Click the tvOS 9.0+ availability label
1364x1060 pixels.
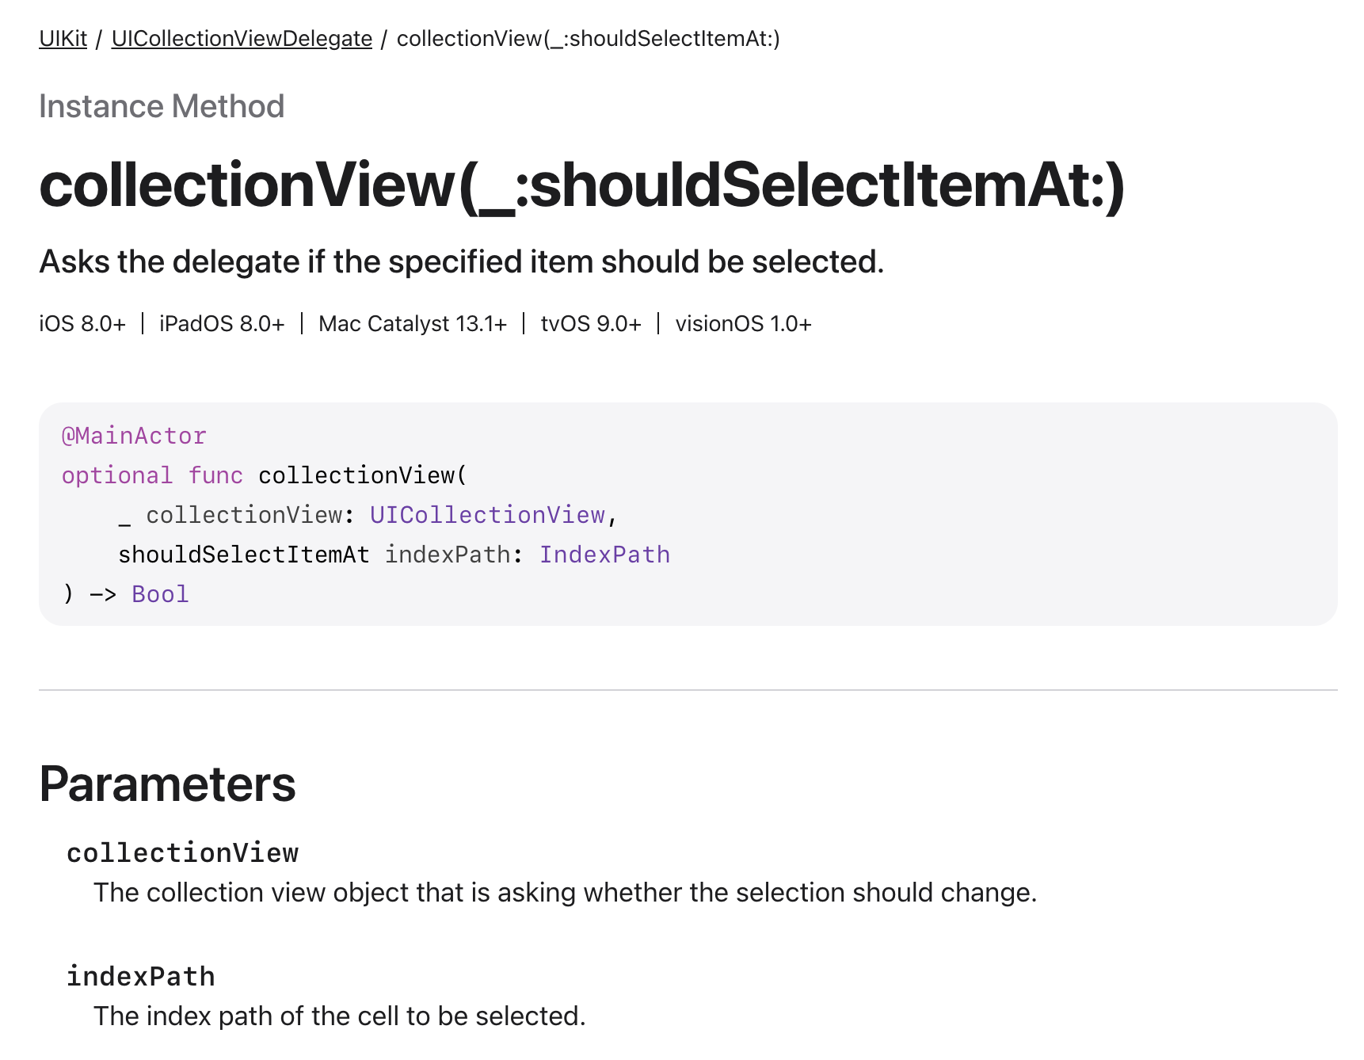[591, 324]
